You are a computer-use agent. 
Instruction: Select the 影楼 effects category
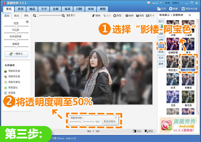[161, 46]
